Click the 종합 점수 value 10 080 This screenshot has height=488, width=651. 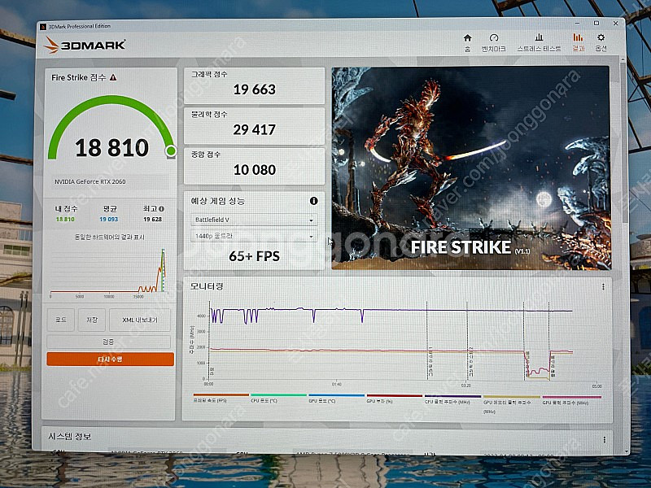pos(255,170)
